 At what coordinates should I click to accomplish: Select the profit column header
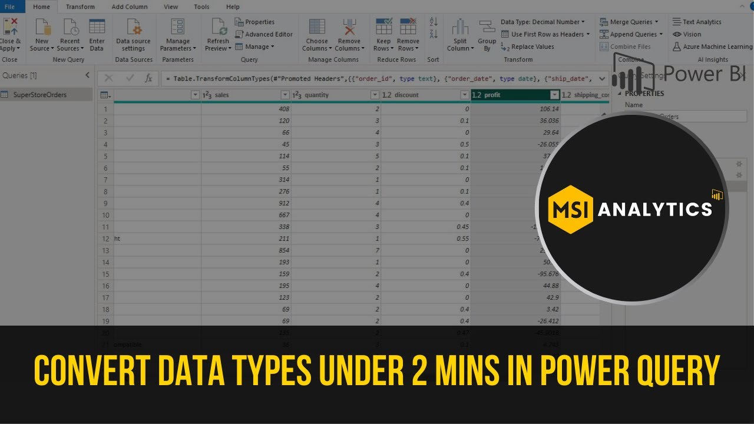tap(515, 95)
